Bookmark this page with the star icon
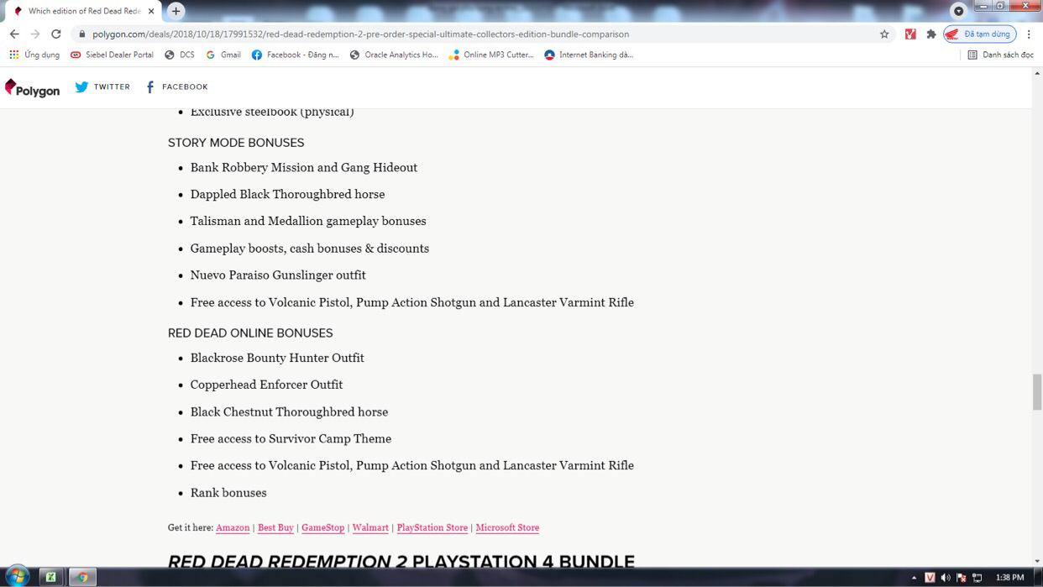Screen dimensions: 1043x587 coord(884,34)
